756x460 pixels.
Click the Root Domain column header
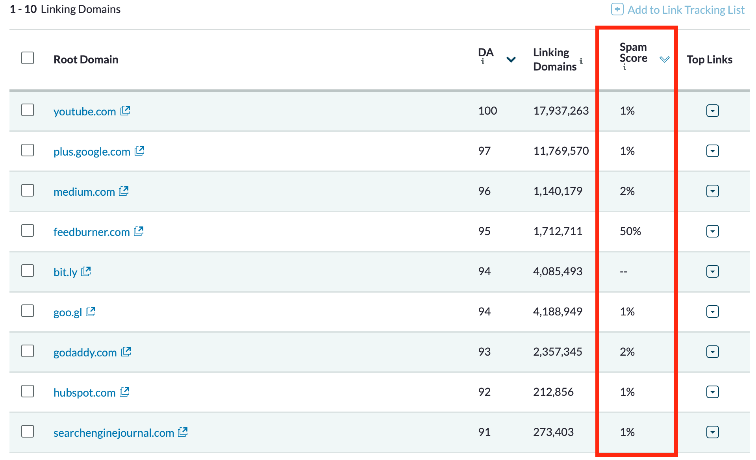[86, 59]
